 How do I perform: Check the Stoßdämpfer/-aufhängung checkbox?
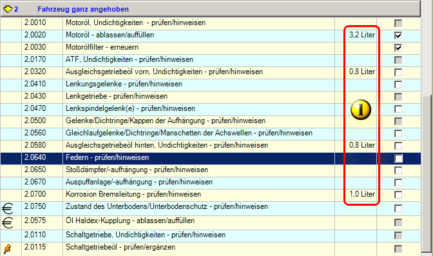pos(398,170)
